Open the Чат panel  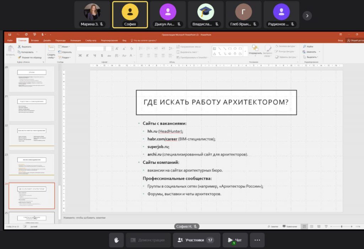point(235,240)
